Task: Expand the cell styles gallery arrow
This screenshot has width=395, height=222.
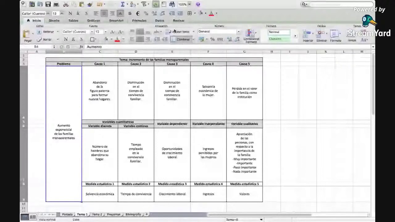Action: pos(295,36)
